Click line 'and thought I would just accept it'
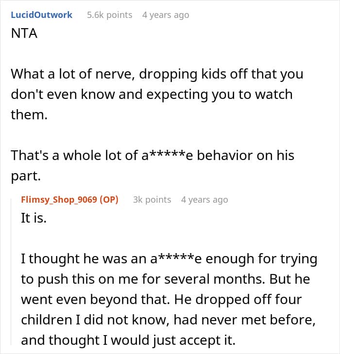The image size is (340, 354). 128,340
